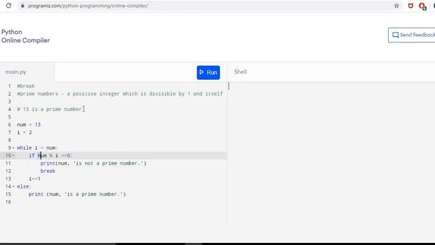
Task: Click 'num = 13' on line 6
Action: pyautogui.click(x=29, y=125)
